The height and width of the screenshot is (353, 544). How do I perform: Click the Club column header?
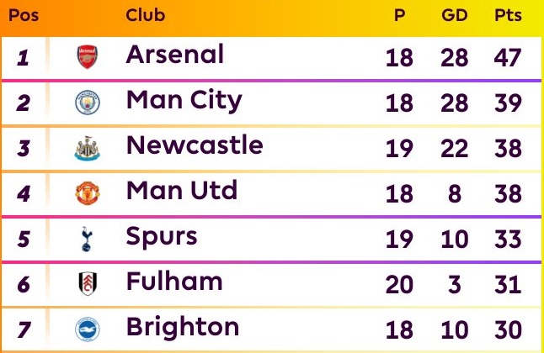tap(146, 15)
